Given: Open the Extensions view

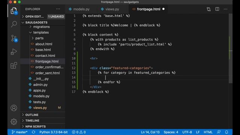Looking at the screenshot, I should click(x=14, y=65).
